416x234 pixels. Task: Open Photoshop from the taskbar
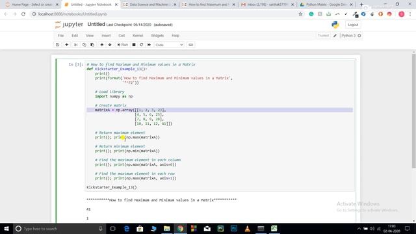pyautogui.click(x=234, y=228)
